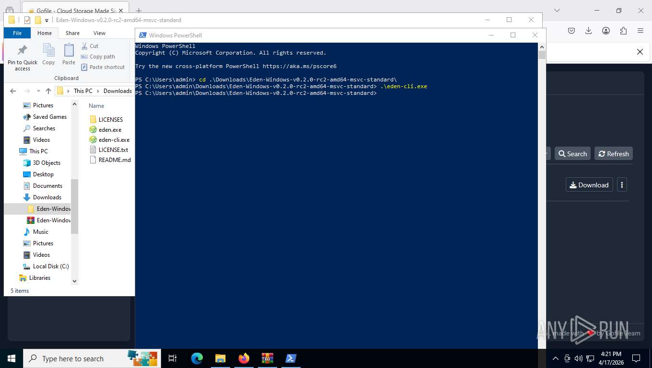Select Saved Games in the navigation tree
The width and height of the screenshot is (652, 368).
(45, 117)
